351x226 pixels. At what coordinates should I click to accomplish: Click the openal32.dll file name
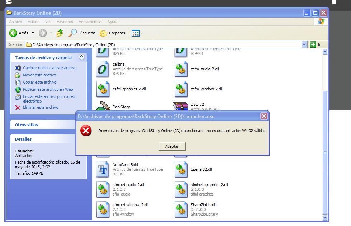click(201, 169)
